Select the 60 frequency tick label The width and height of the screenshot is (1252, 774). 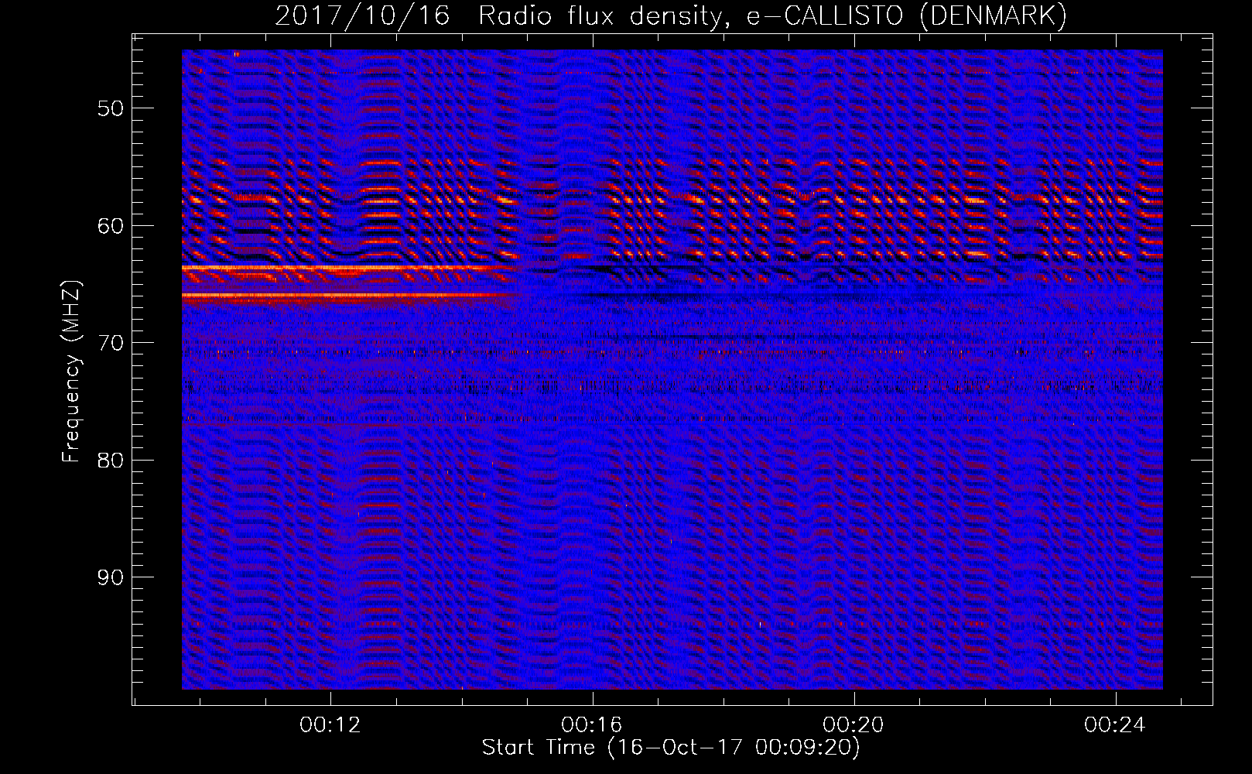111,226
